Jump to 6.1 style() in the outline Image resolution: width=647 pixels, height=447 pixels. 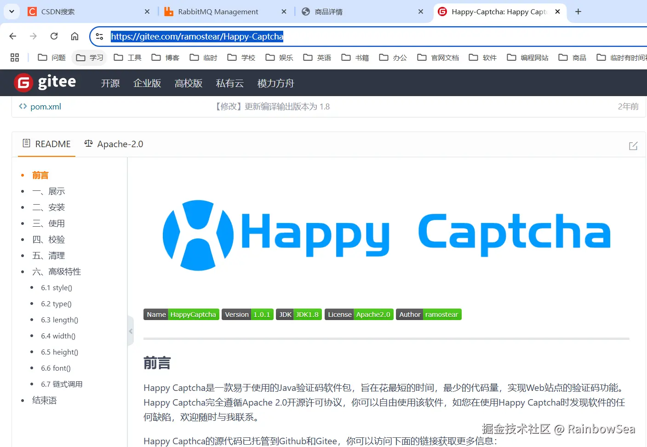tap(57, 288)
